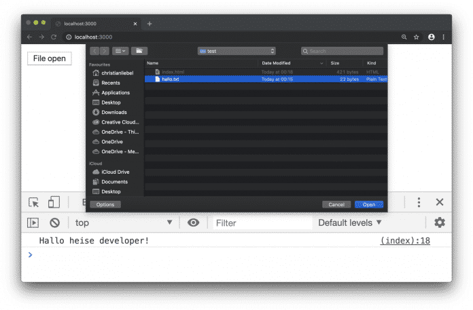The width and height of the screenshot is (473, 310).
Task: Select the hallo.txt file
Action: click(266, 79)
